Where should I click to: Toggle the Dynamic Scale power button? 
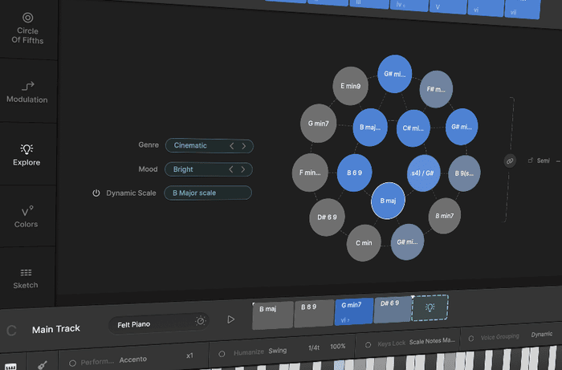96,193
